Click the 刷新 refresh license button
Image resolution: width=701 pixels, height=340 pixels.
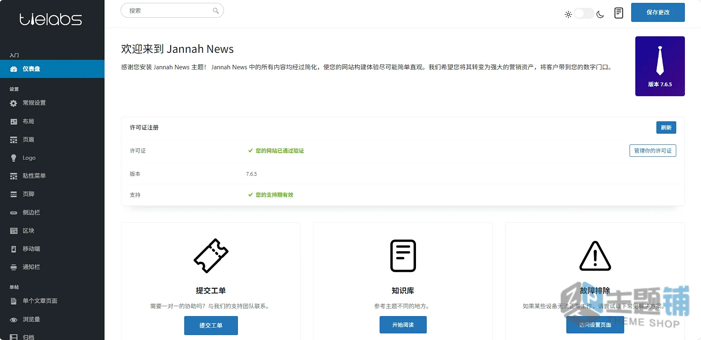(666, 127)
